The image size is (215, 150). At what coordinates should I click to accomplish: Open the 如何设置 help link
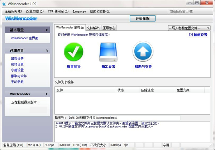(x=198, y=35)
